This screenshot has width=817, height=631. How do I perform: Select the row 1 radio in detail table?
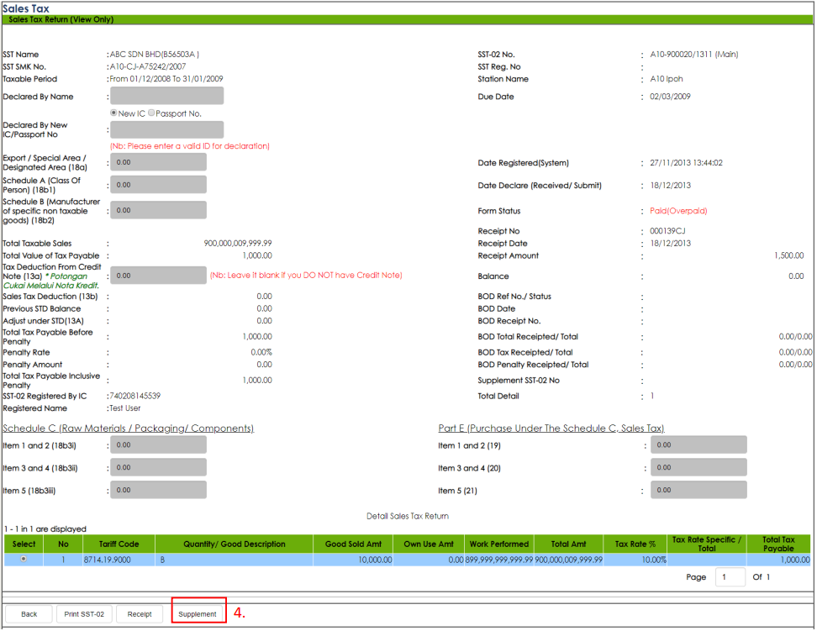[22, 559]
